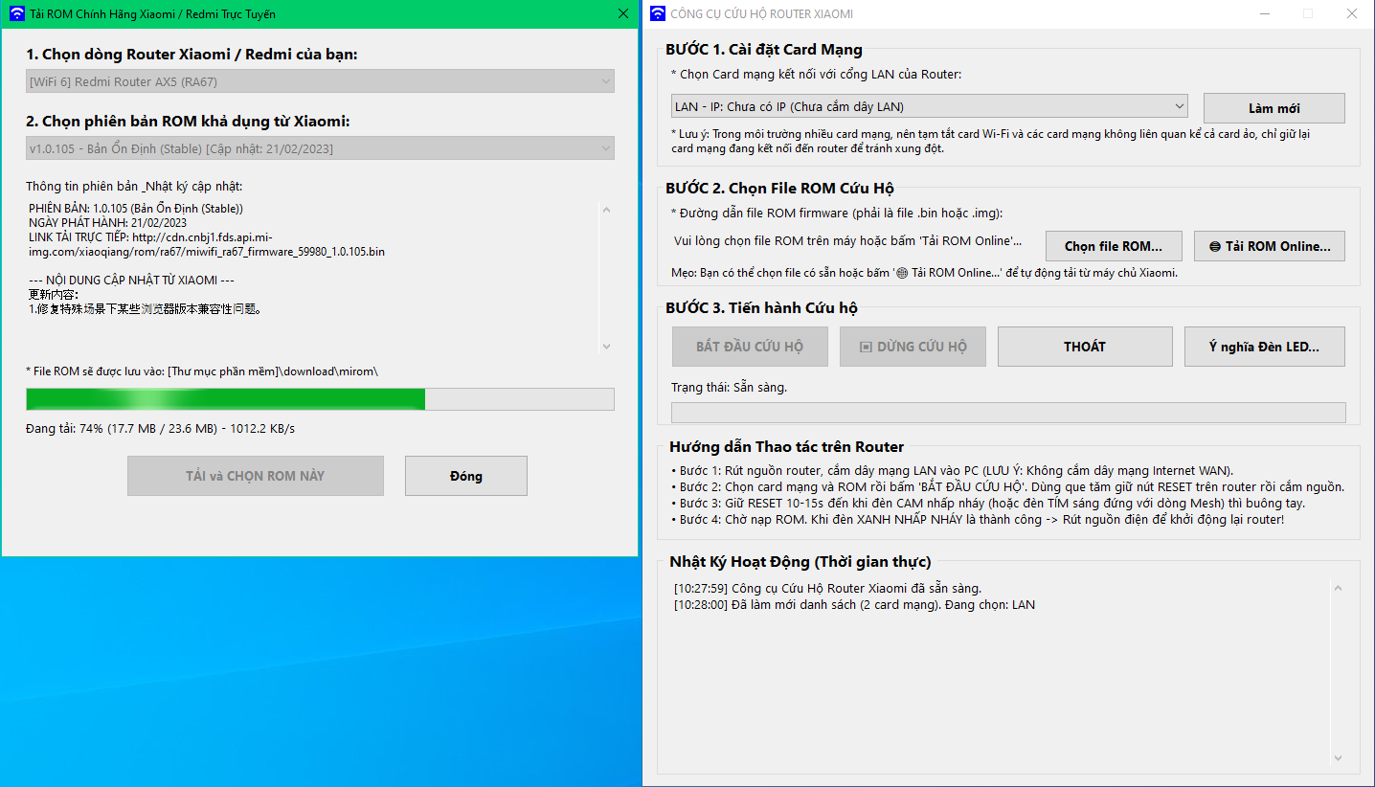The width and height of the screenshot is (1375, 787).
Task: Open Tải ROM Online... downloader
Action: [x=1270, y=246]
